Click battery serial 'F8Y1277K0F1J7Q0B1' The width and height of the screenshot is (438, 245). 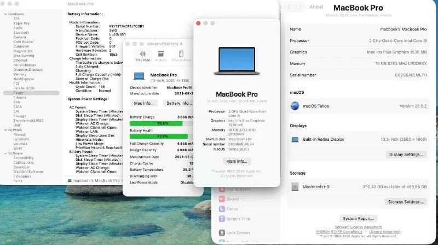[x=126, y=26]
